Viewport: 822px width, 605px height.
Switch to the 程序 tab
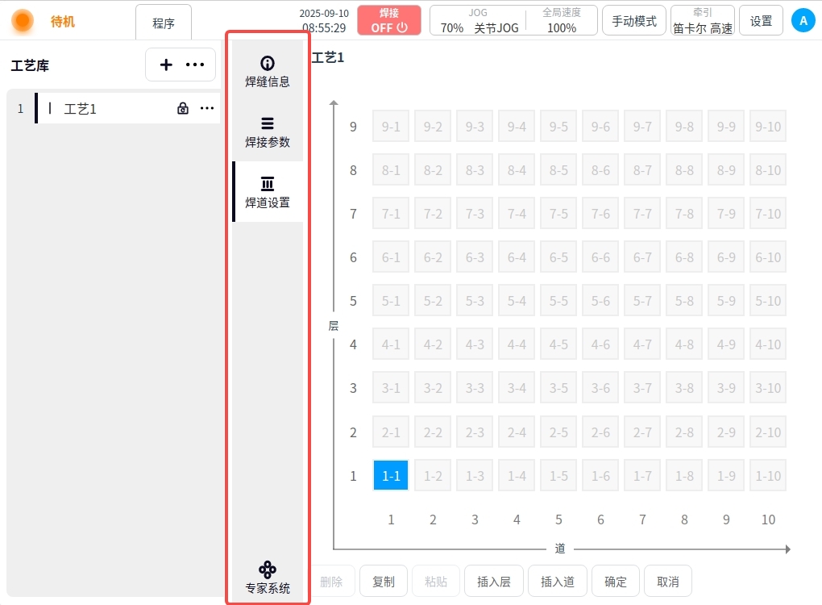(164, 23)
